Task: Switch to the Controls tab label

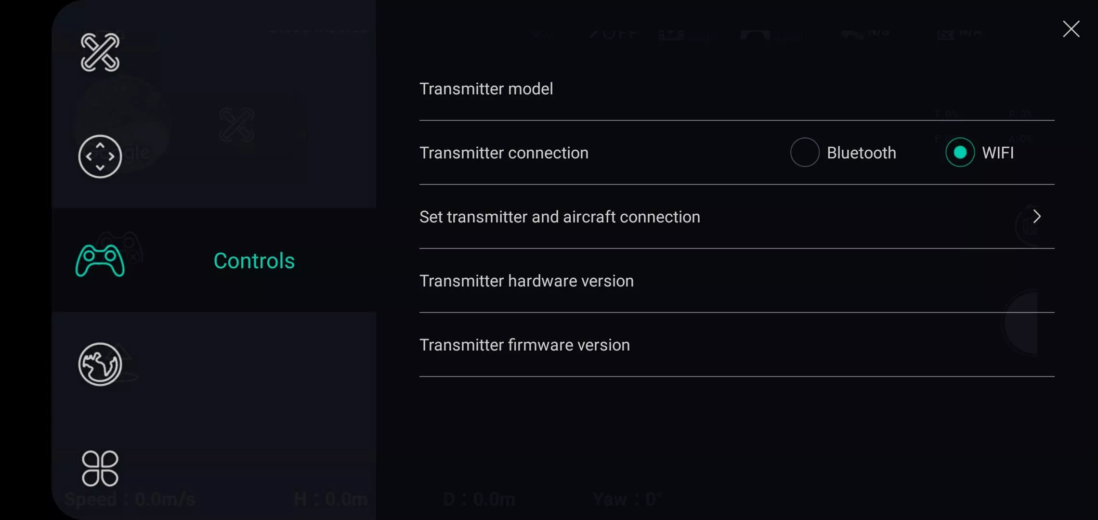Action: (x=254, y=261)
